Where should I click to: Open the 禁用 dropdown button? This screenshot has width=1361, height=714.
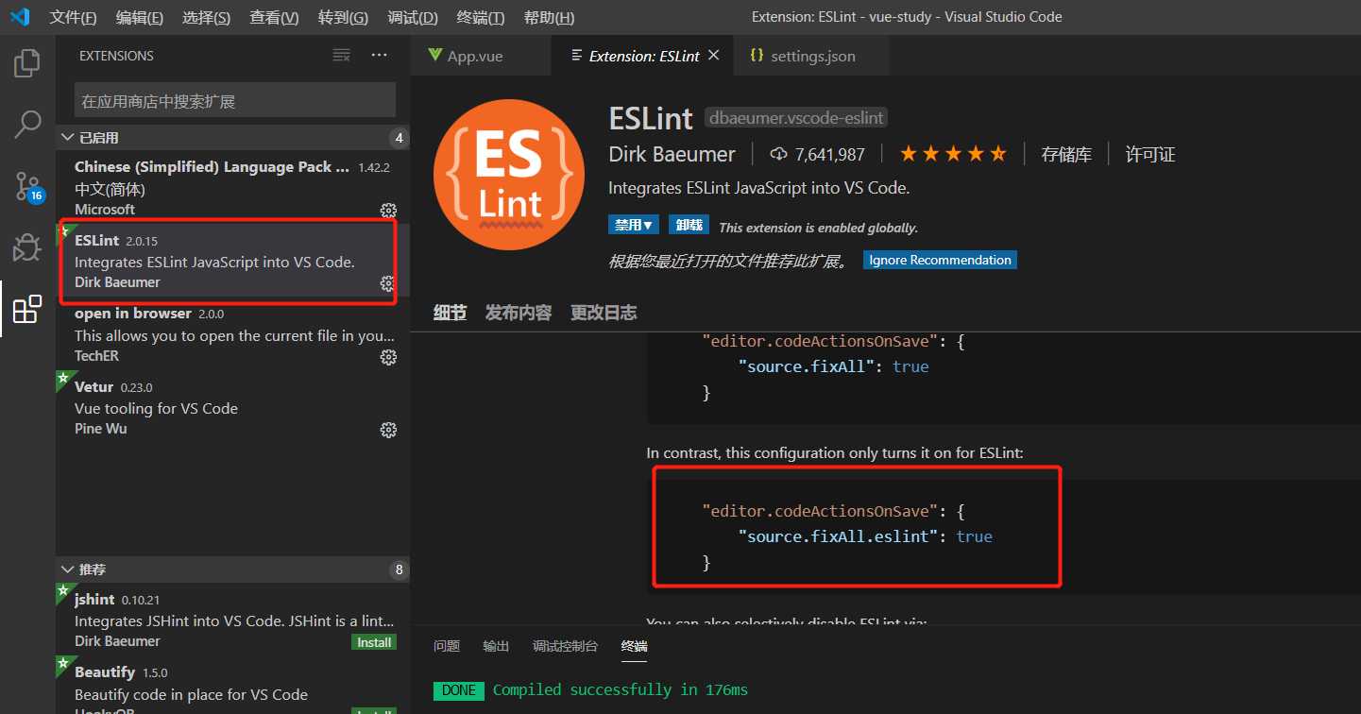pos(634,226)
